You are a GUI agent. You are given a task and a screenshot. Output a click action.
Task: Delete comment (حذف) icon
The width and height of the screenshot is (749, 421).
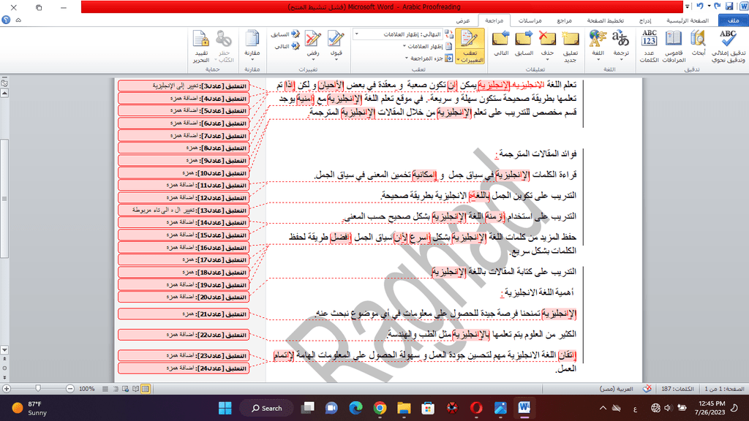pyautogui.click(x=547, y=38)
